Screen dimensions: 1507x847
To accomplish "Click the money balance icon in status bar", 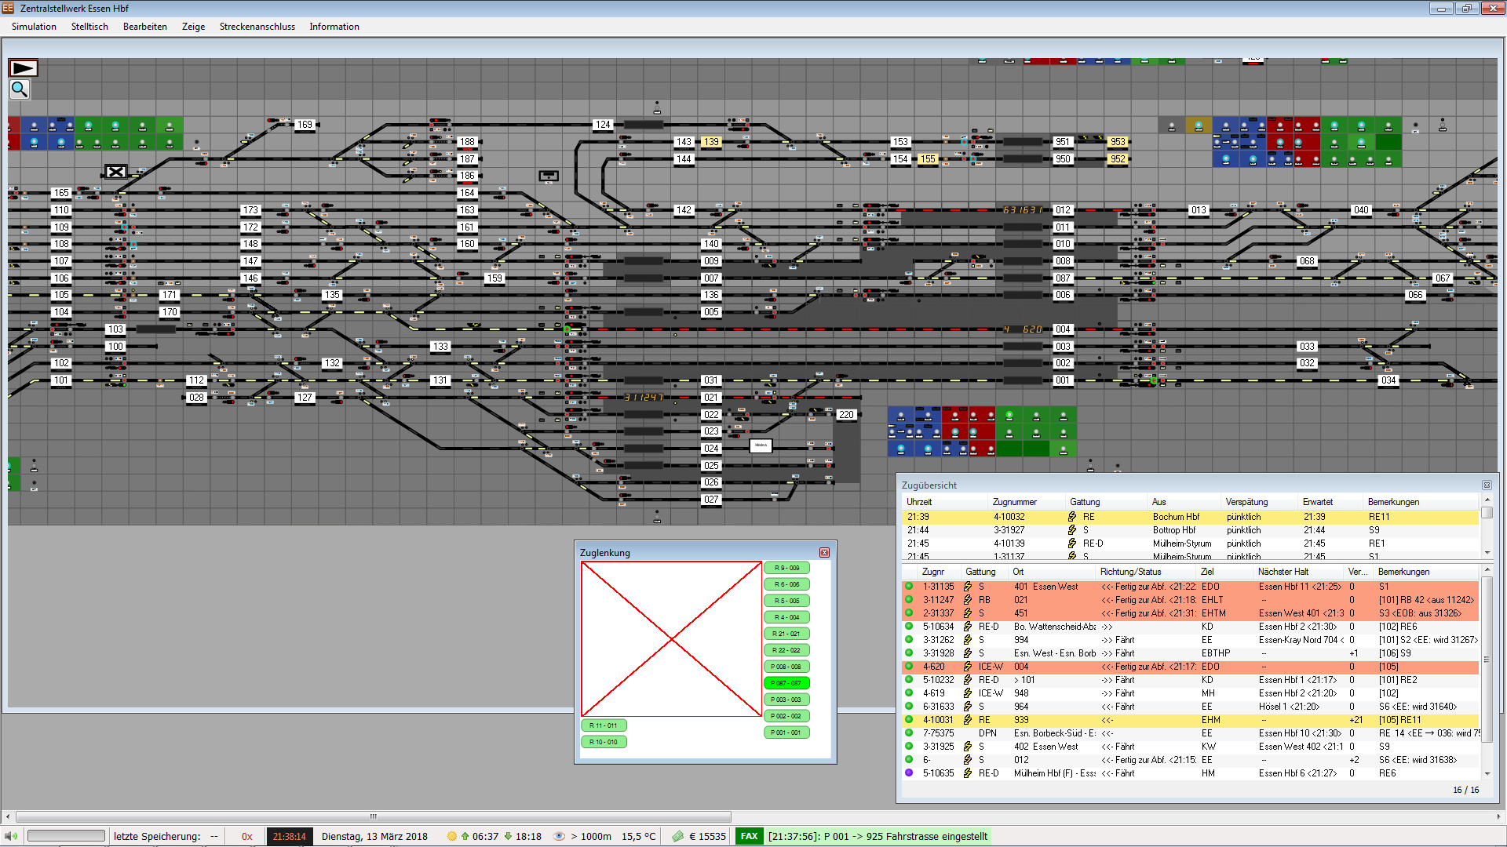I will pyautogui.click(x=677, y=836).
